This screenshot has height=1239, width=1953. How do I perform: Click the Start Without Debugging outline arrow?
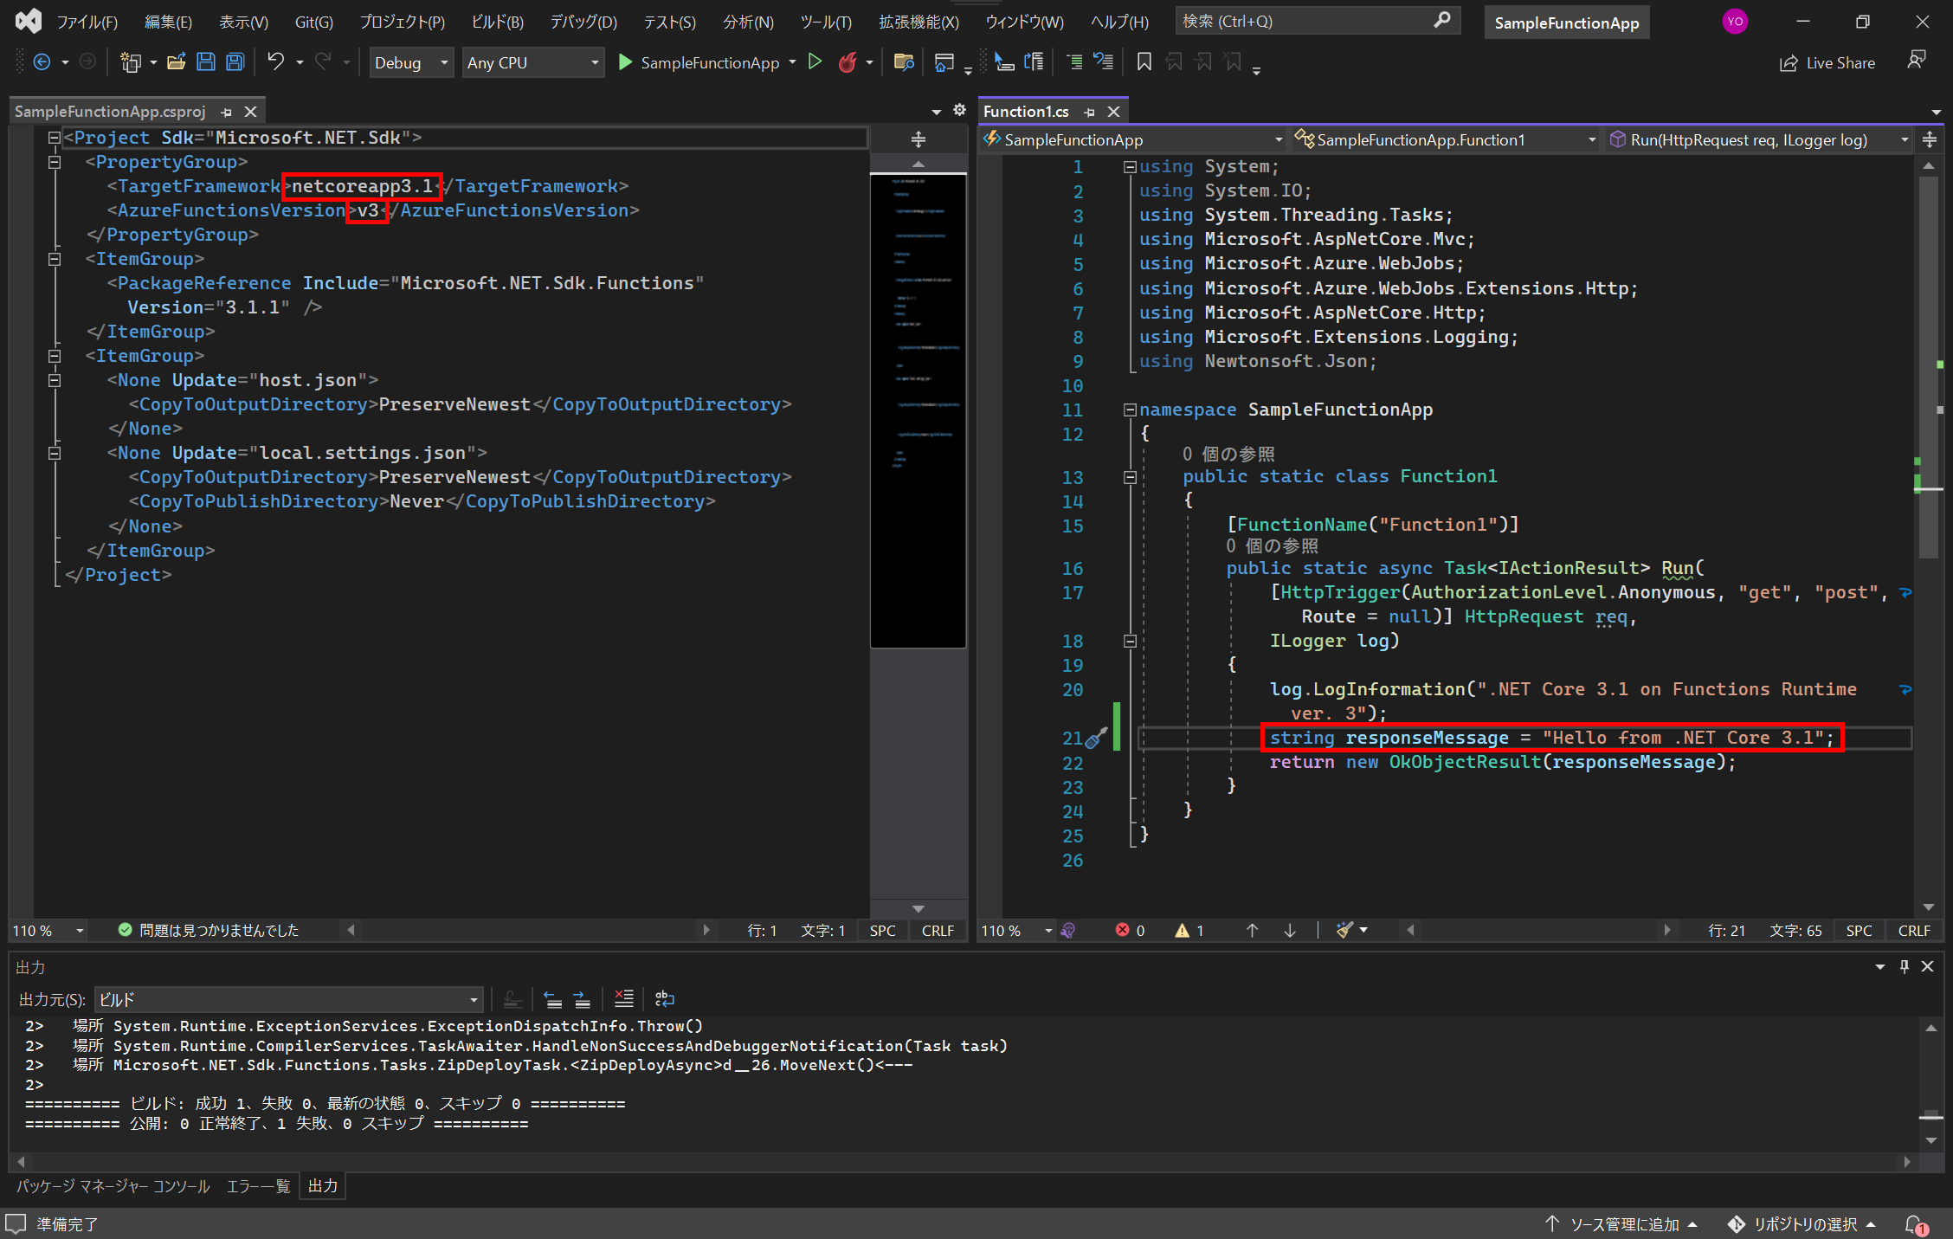(815, 62)
